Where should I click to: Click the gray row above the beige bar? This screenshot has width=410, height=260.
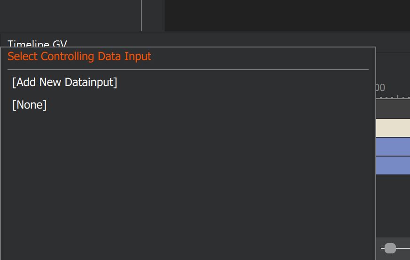pos(393,110)
